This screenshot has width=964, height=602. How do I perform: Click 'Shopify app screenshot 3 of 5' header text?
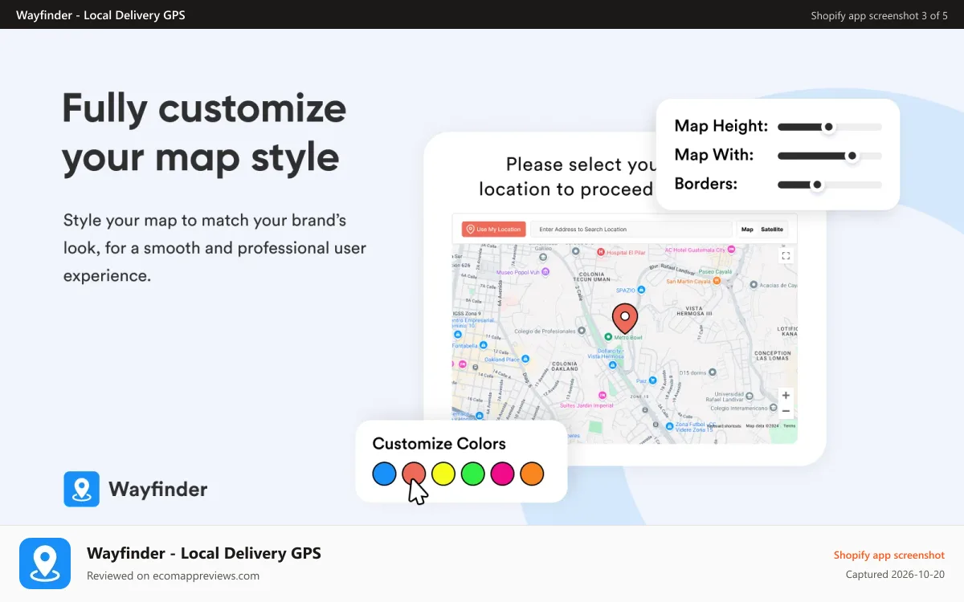coord(880,15)
